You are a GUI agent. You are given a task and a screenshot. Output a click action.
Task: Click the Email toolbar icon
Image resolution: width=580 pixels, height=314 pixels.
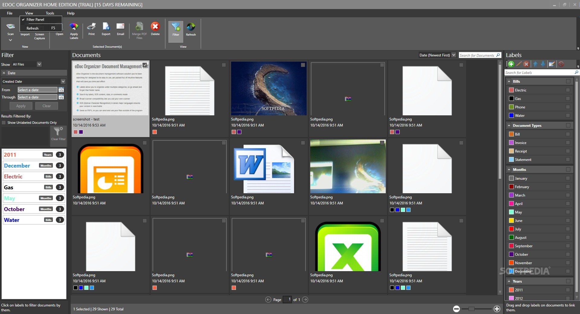121,26
